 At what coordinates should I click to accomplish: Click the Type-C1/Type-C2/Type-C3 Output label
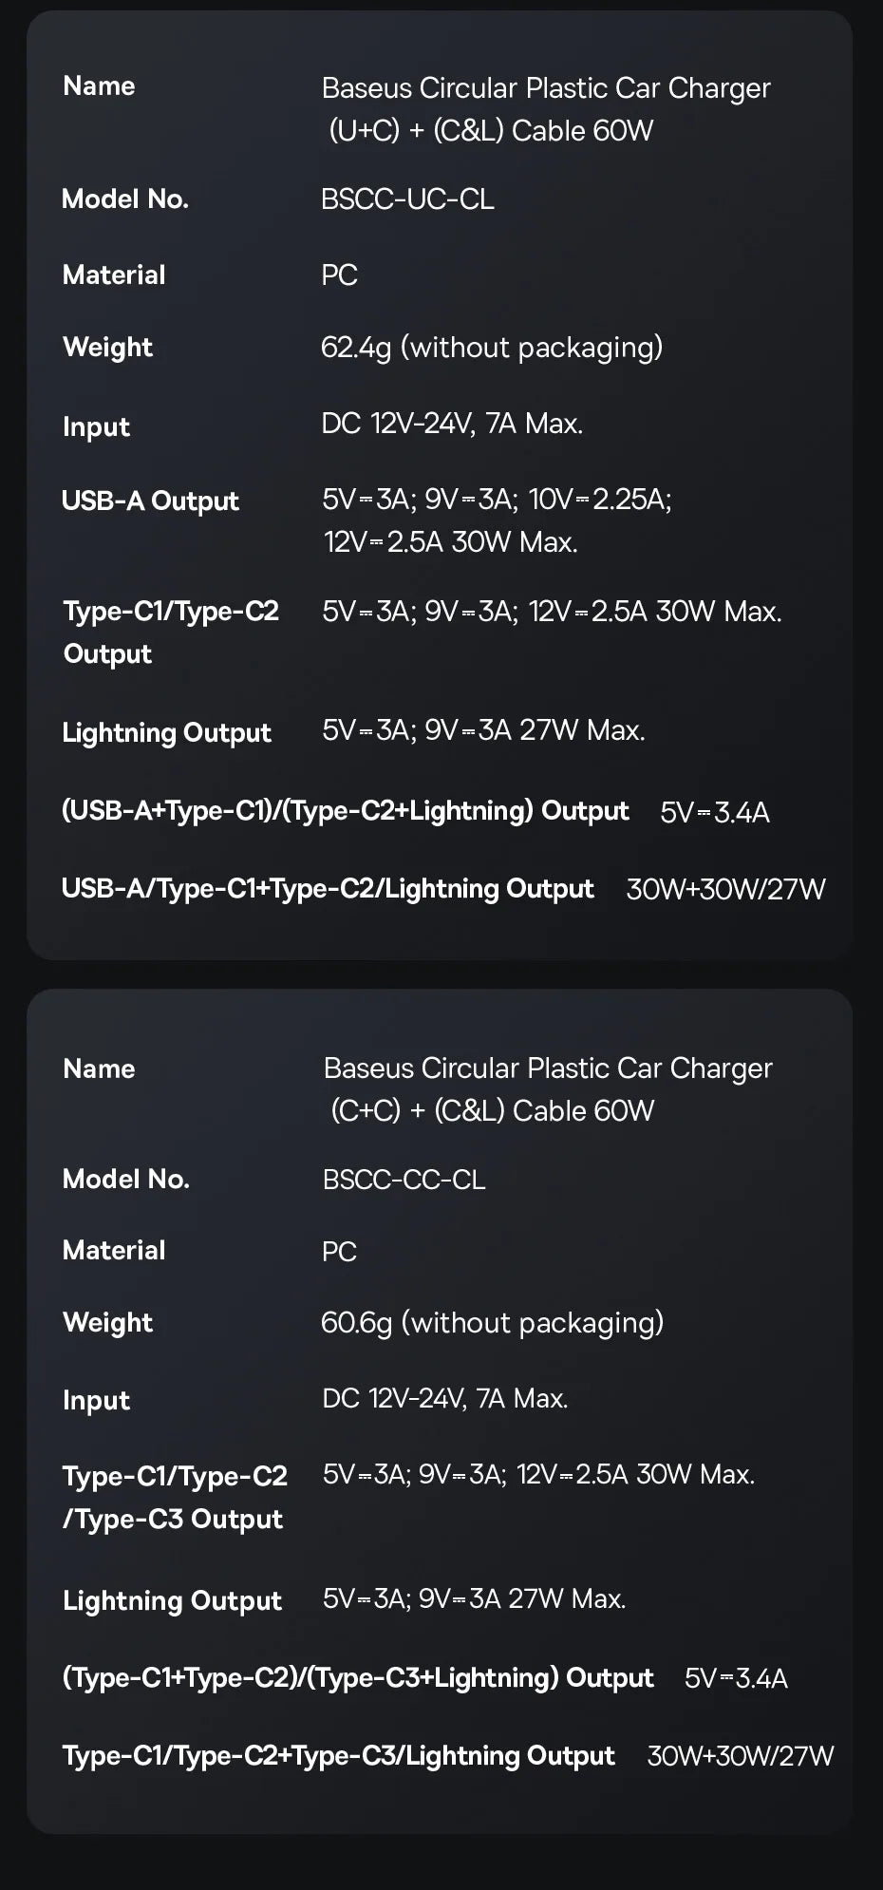pos(174,1497)
